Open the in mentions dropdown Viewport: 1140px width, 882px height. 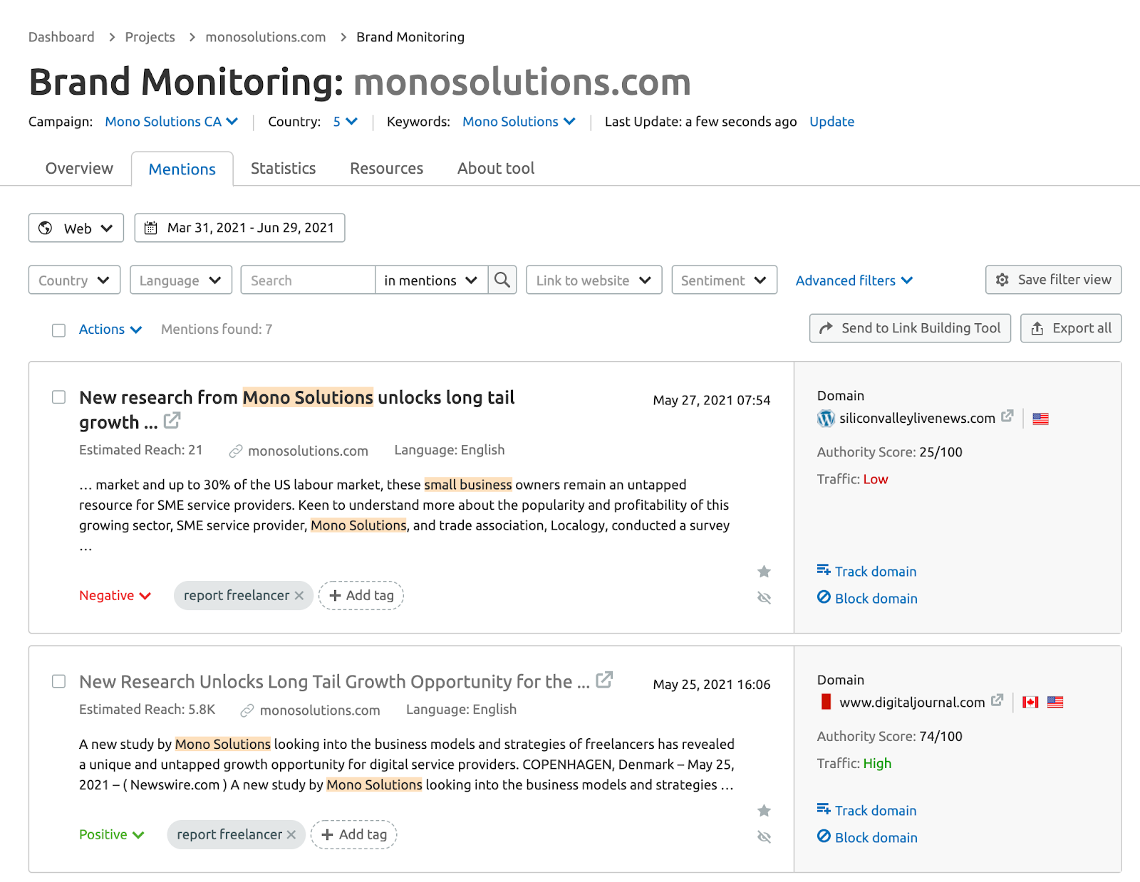click(431, 280)
